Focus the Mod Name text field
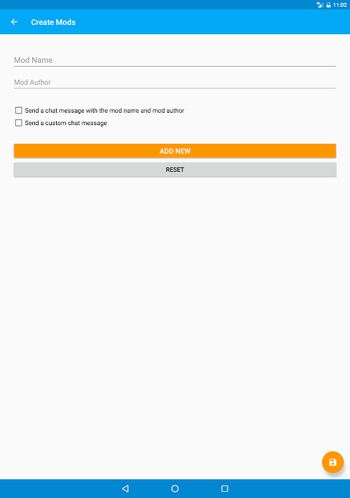Screen dimensions: 350x498 (175, 60)
